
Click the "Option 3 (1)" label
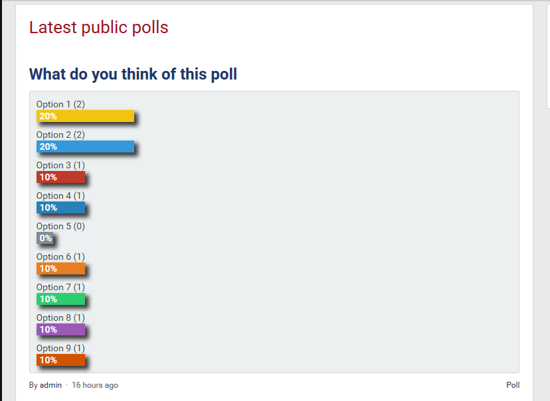click(60, 166)
